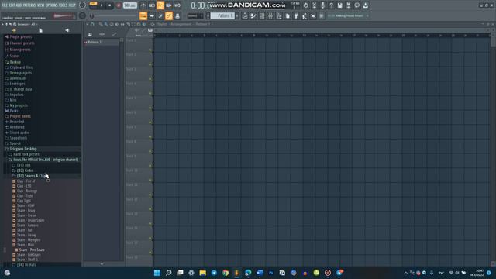Viewport: 496px width, 279px height.
Task: Toggle the metronome icon
Action: click(143, 5)
